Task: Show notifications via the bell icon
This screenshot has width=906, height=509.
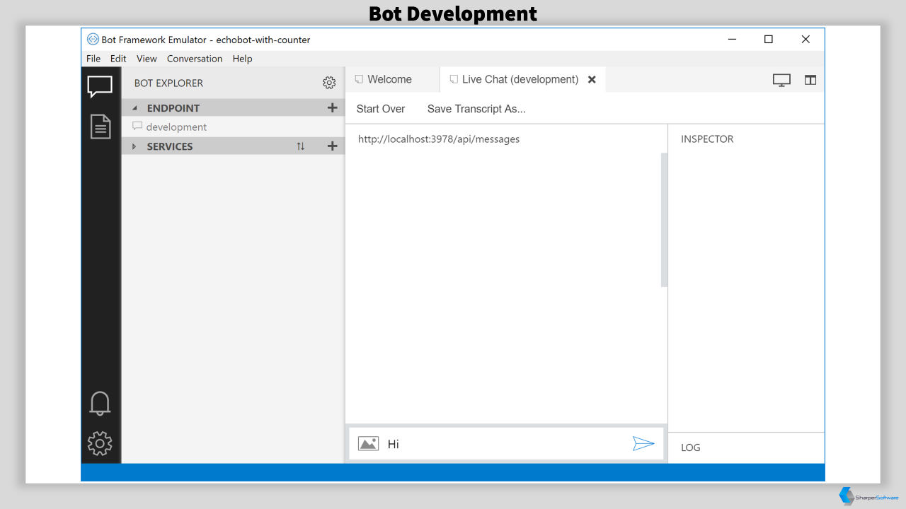Action: [x=100, y=404]
